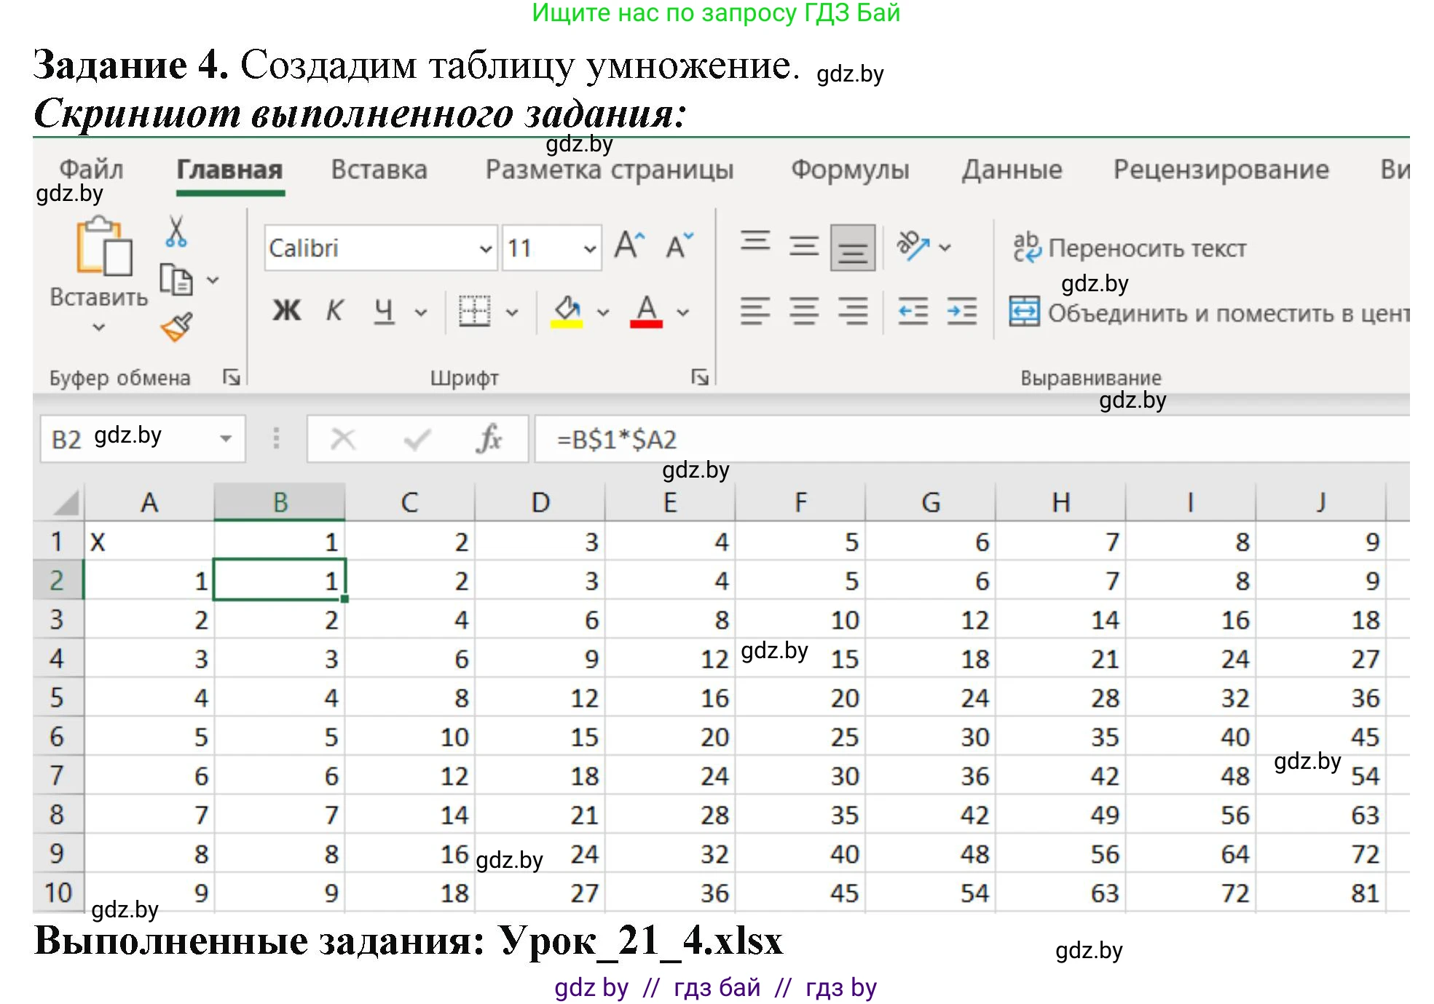Click the Insert Function (fx) icon
Screen dimensions: 1434x1004
(489, 438)
